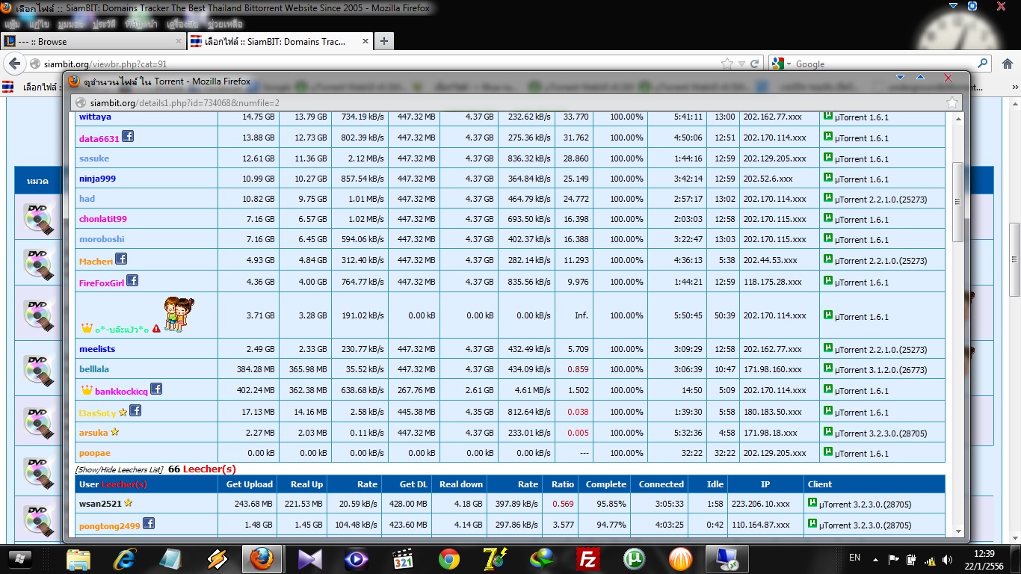
Task: Click the star icon next to wsan2521
Action: (x=128, y=503)
